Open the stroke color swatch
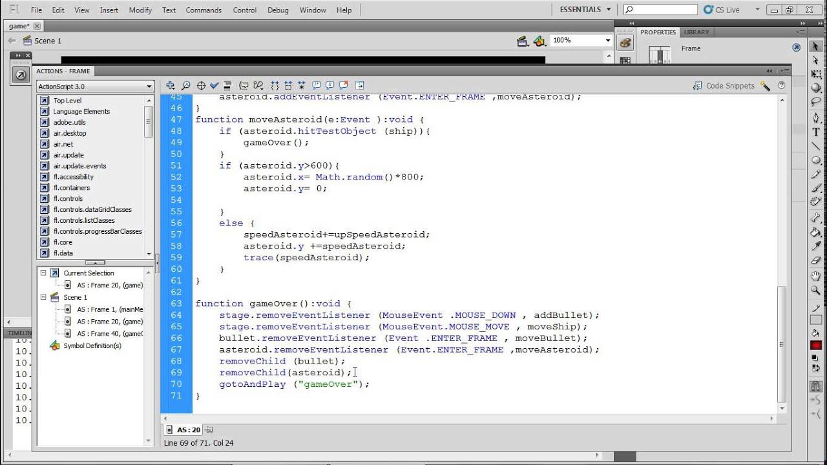 [816, 321]
